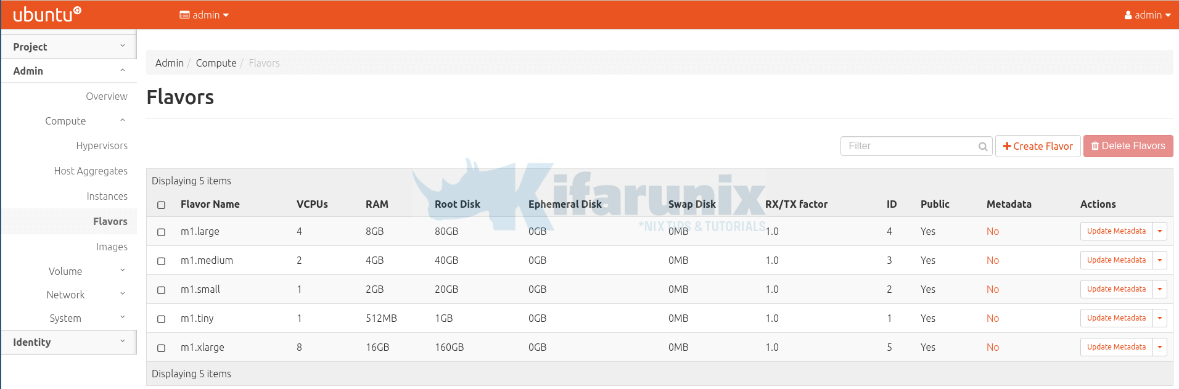Toggle the select-all flavors checkbox

pyautogui.click(x=162, y=205)
